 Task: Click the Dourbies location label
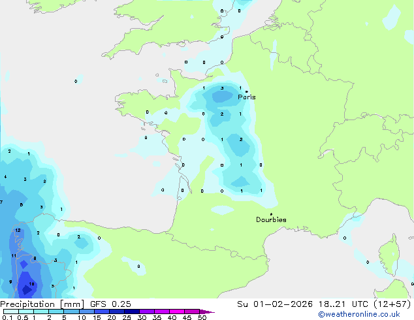pos(271,219)
